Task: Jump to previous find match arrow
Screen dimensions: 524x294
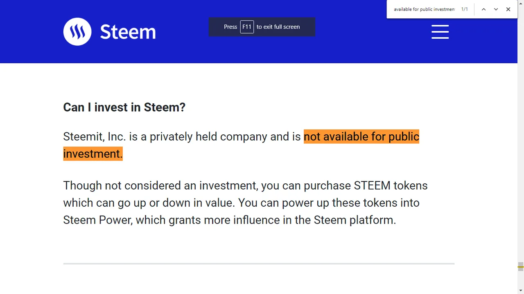Action: pyautogui.click(x=483, y=9)
